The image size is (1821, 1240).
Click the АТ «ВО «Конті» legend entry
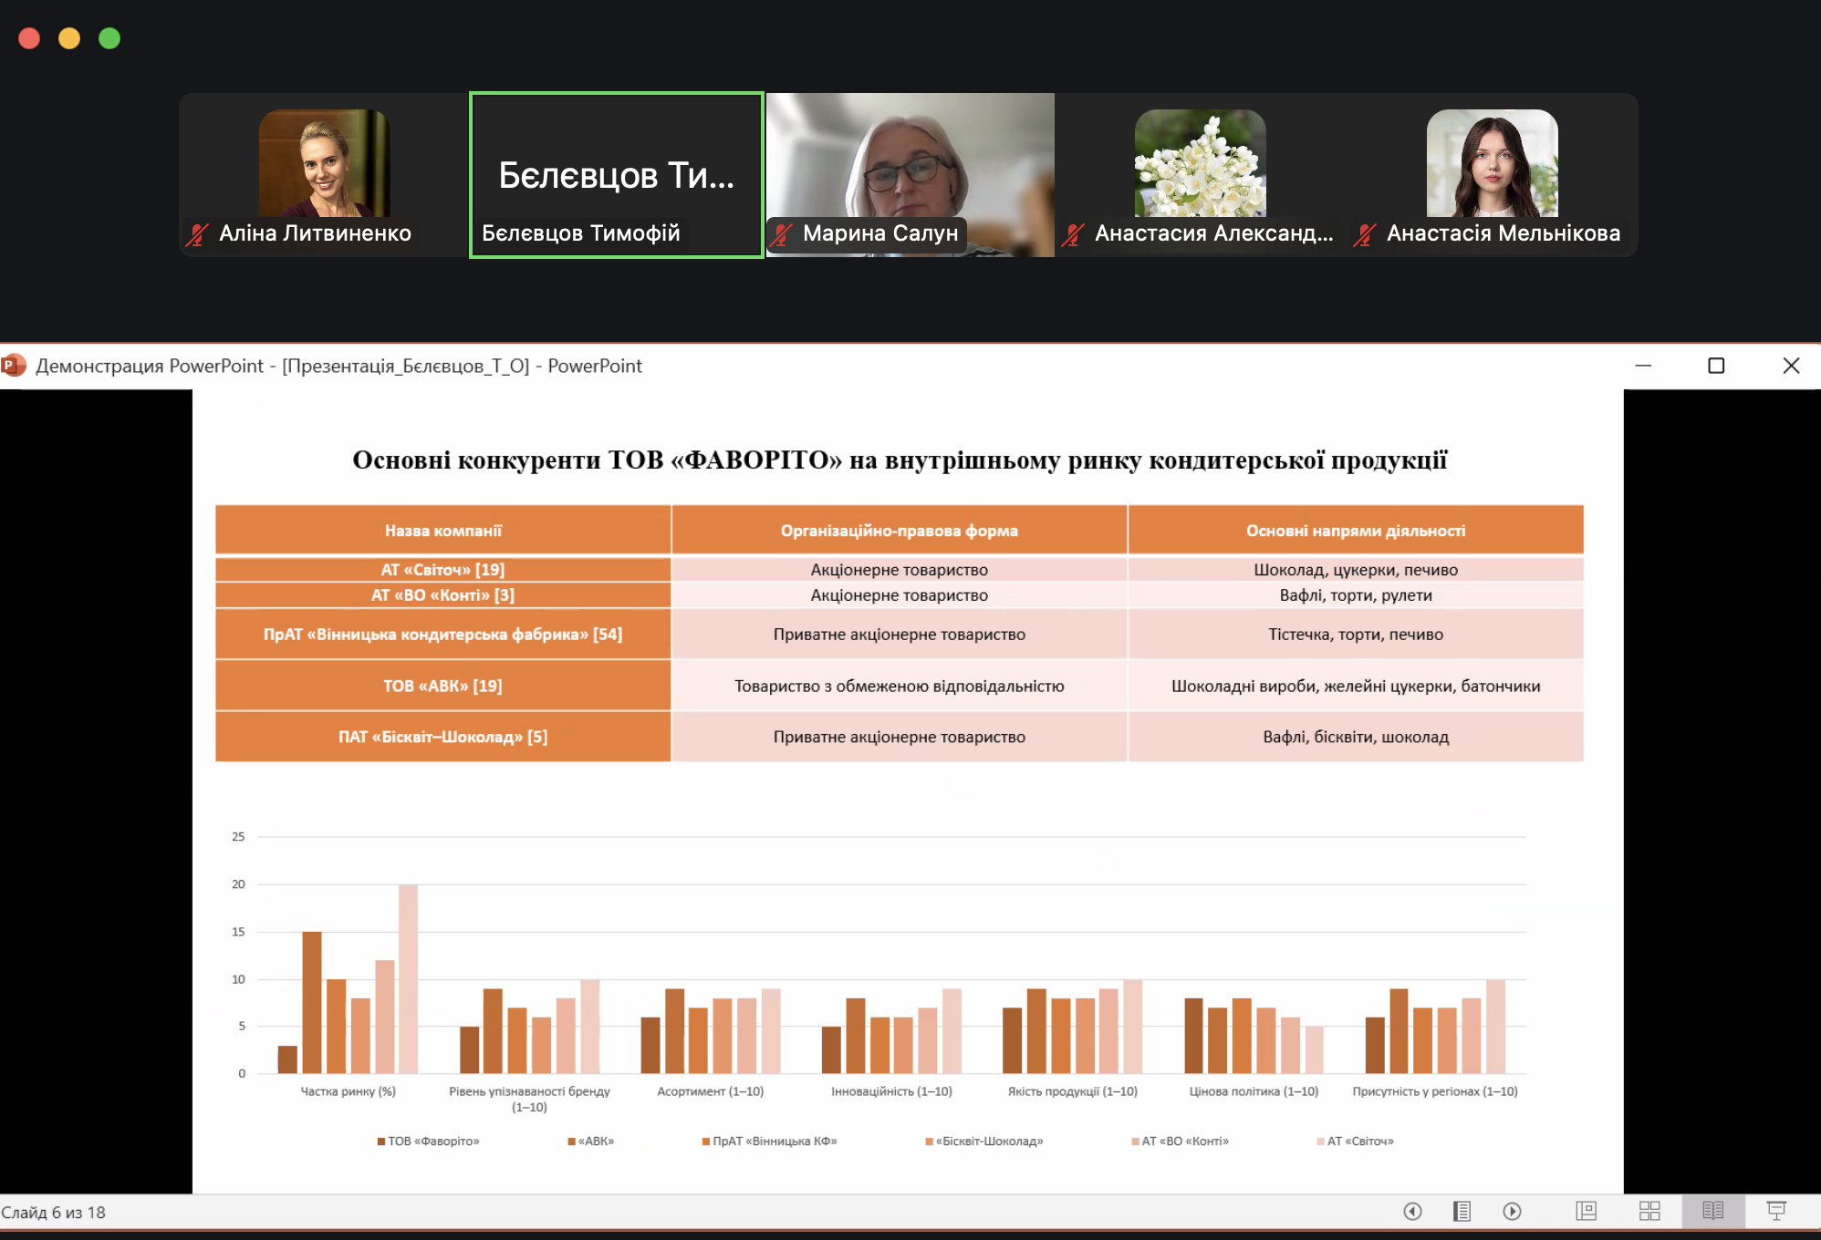(x=1181, y=1142)
